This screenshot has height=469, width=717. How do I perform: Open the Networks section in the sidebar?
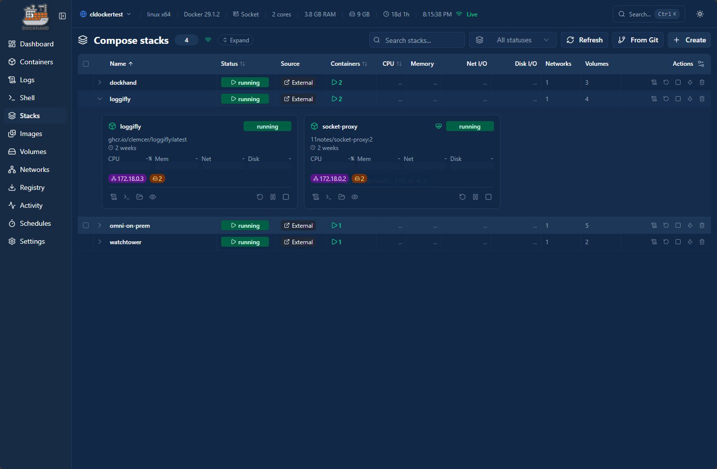pyautogui.click(x=35, y=169)
